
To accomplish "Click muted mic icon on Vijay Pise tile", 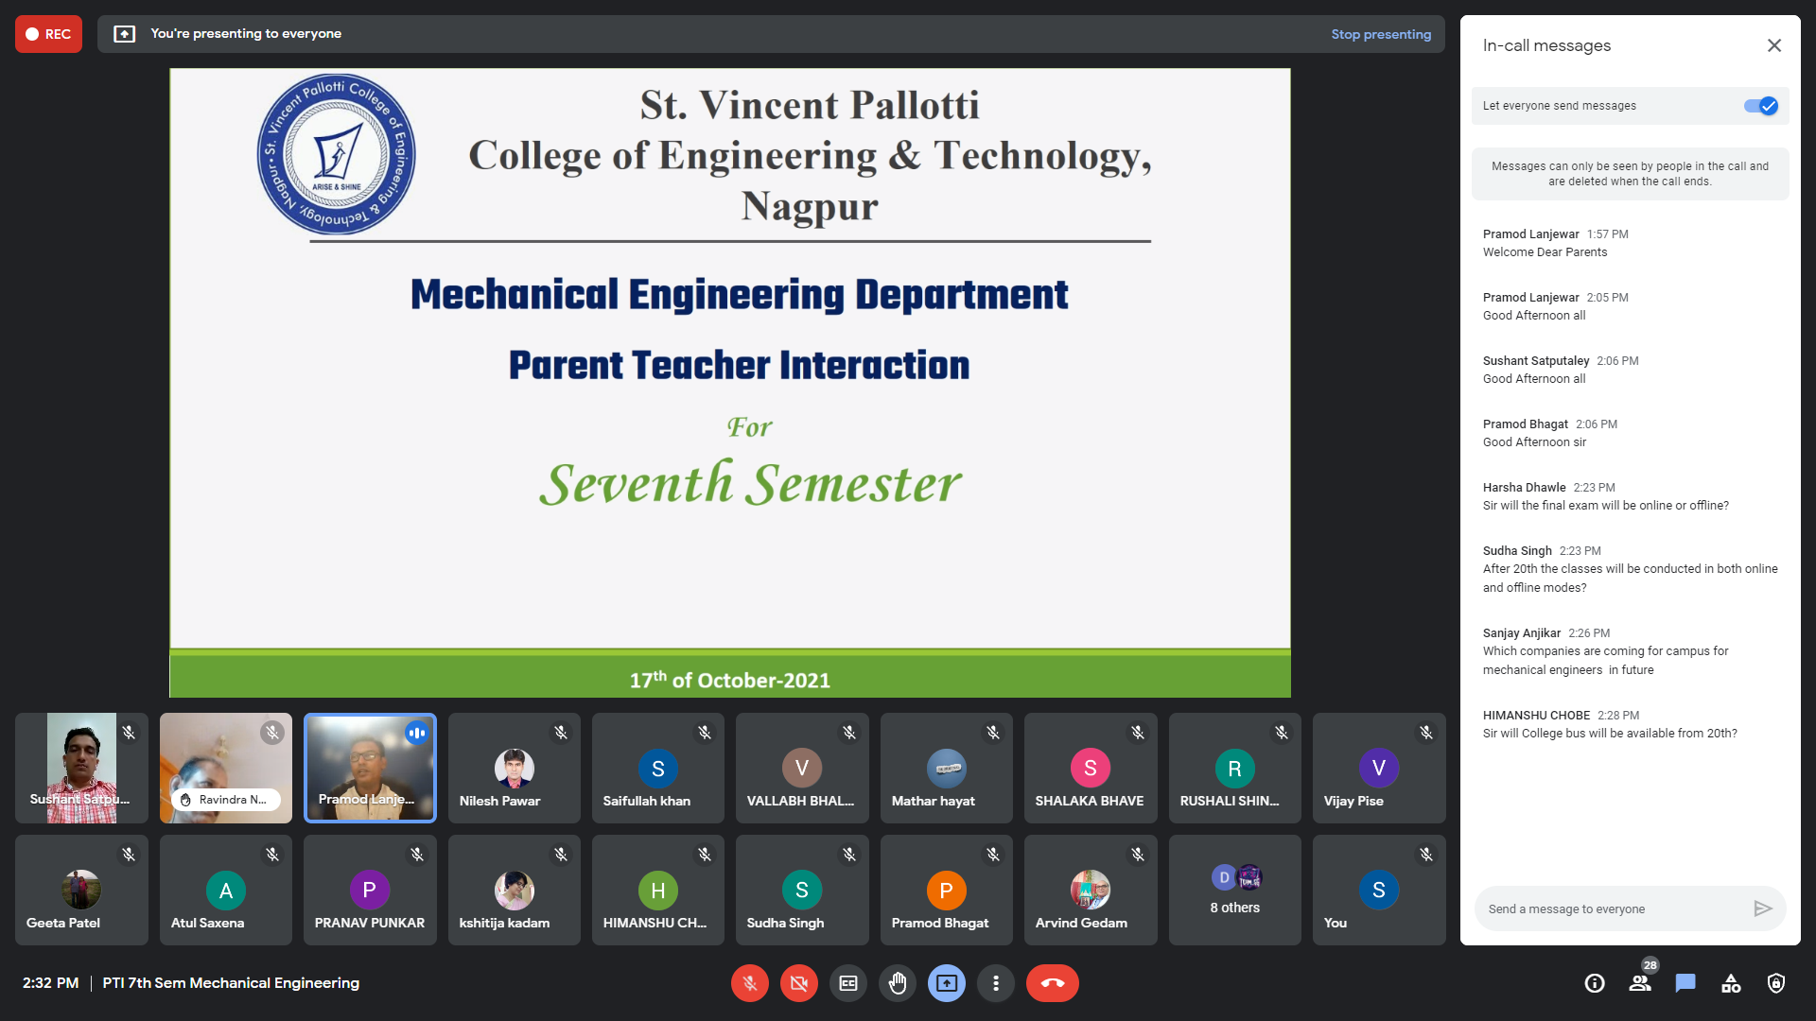I will point(1426,733).
